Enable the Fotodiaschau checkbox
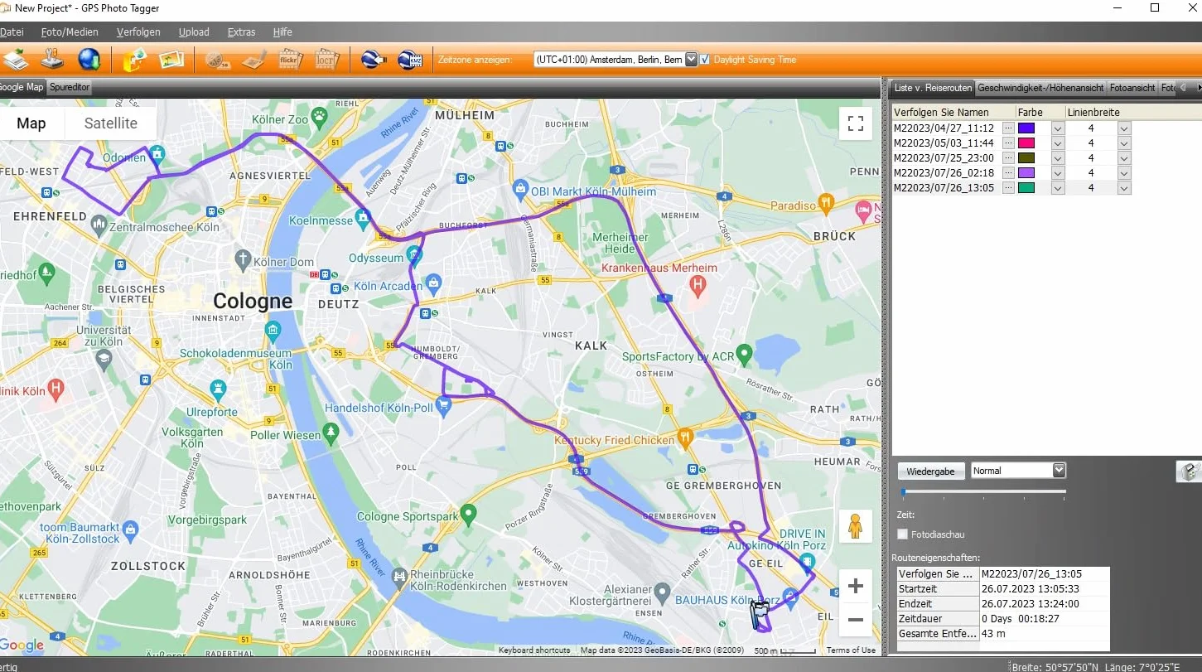Image resolution: width=1202 pixels, height=672 pixels. [x=903, y=534]
